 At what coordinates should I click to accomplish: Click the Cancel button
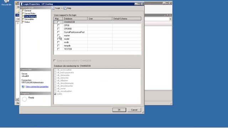pyautogui.click(x=134, y=110)
